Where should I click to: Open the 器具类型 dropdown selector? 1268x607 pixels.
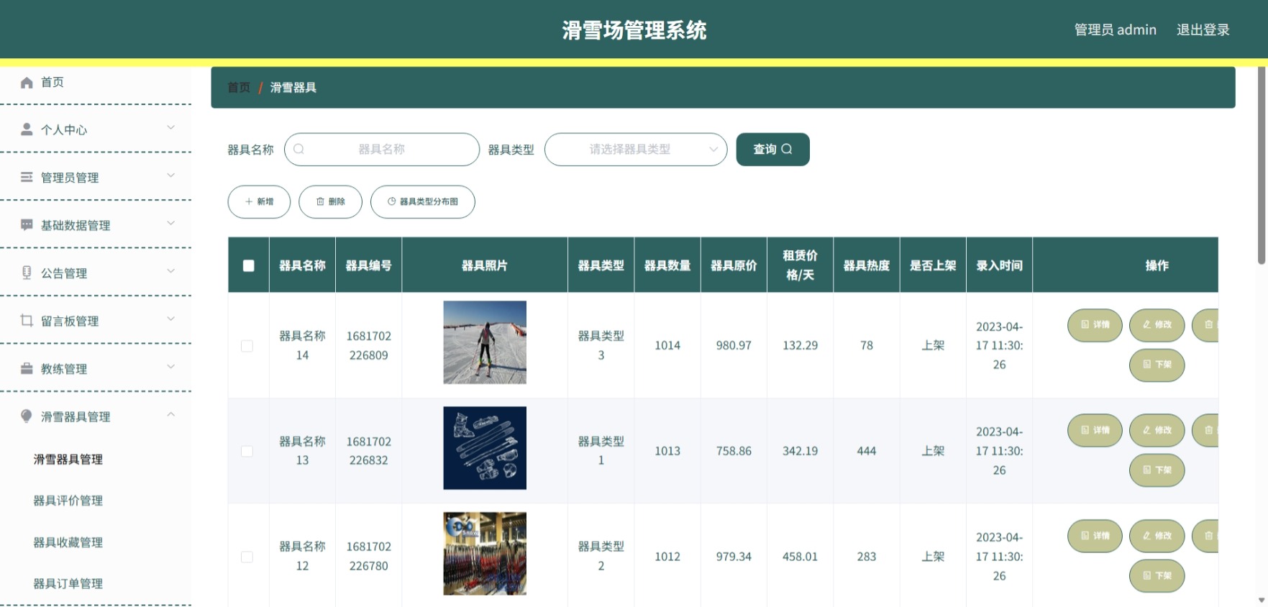(636, 150)
